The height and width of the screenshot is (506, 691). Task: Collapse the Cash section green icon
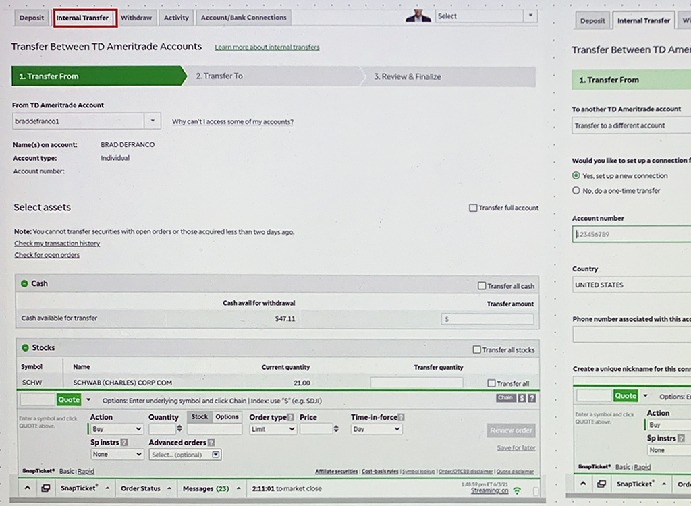[24, 284]
